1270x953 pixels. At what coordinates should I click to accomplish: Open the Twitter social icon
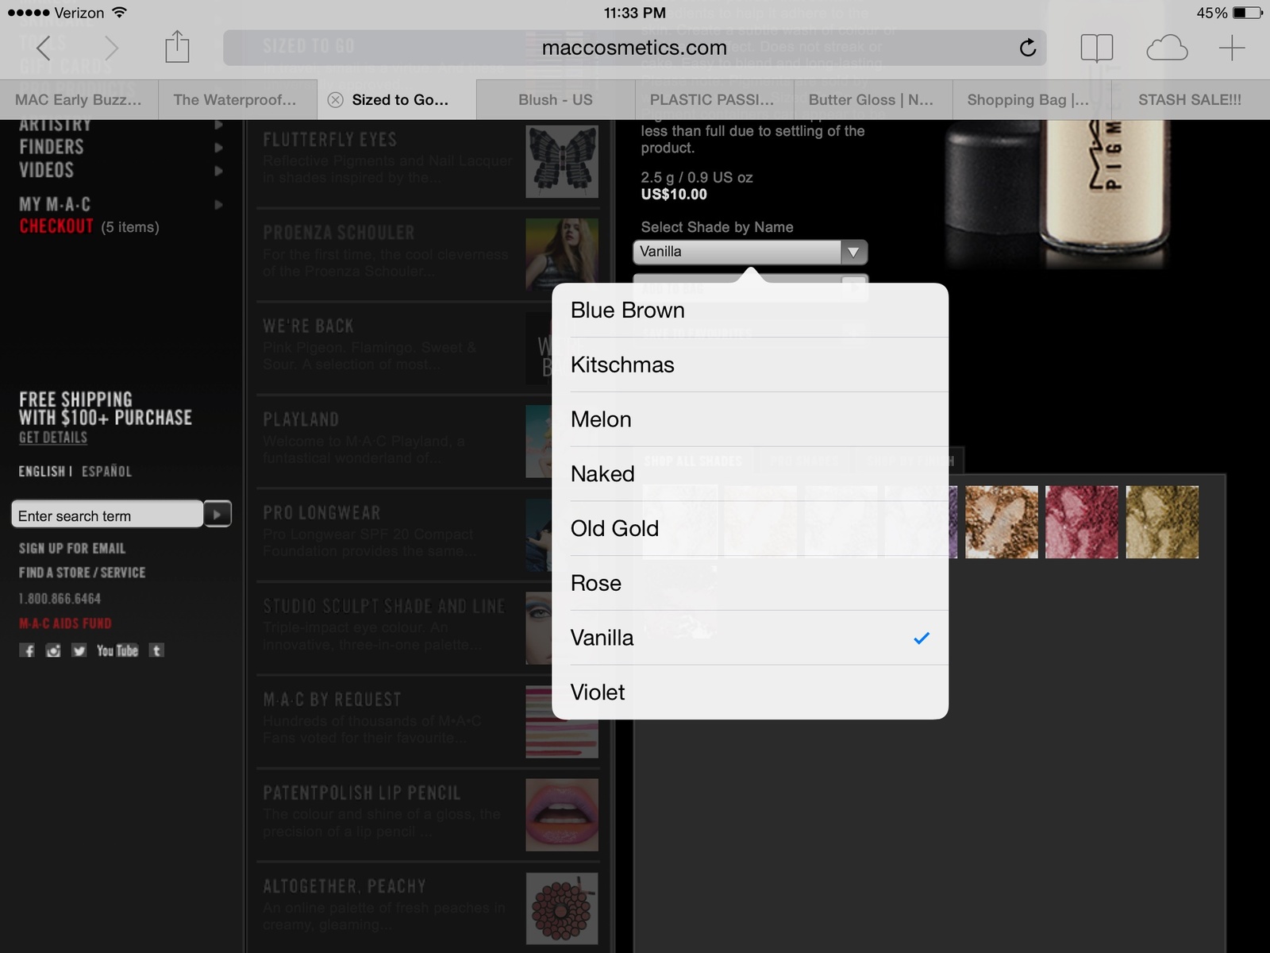(x=79, y=650)
